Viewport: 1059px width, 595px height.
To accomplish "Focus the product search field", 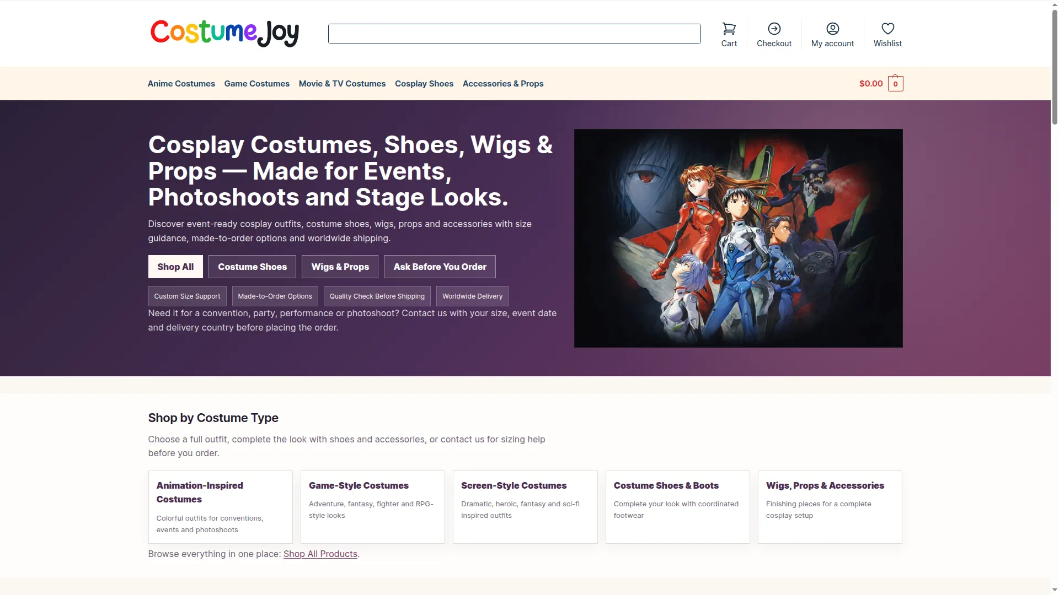I will tap(514, 34).
